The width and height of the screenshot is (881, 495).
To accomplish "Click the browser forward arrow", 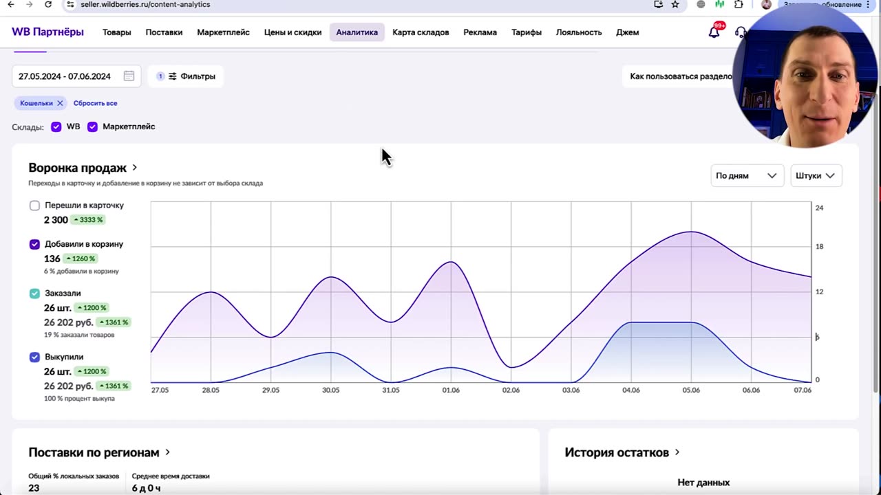I will click(x=29, y=4).
